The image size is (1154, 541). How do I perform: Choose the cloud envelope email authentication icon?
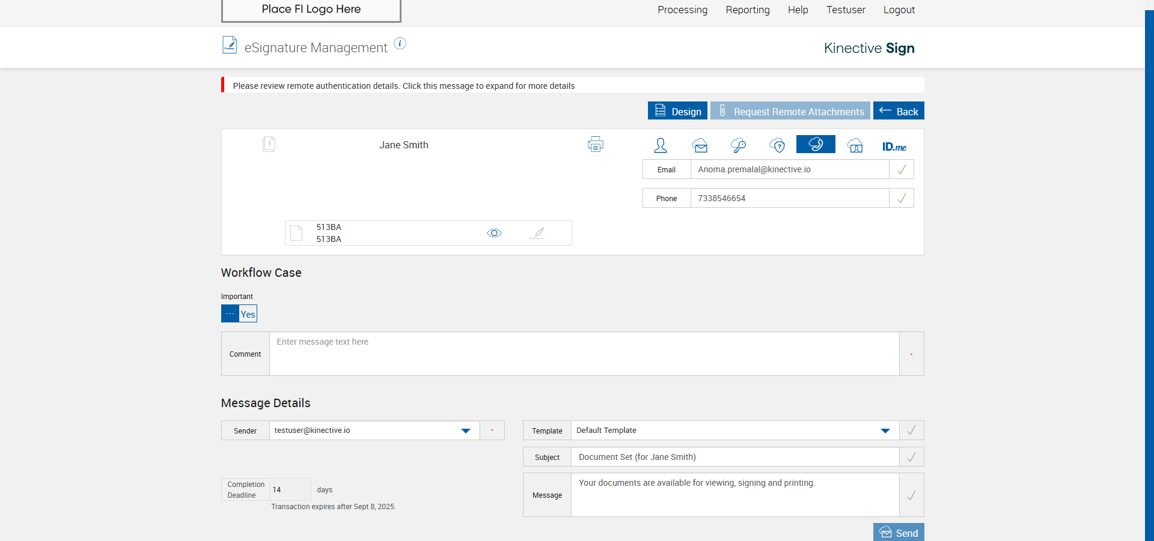pos(700,145)
